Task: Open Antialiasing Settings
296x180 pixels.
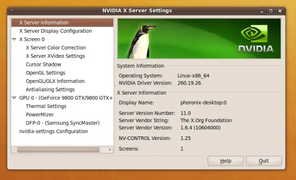Action: [50, 90]
